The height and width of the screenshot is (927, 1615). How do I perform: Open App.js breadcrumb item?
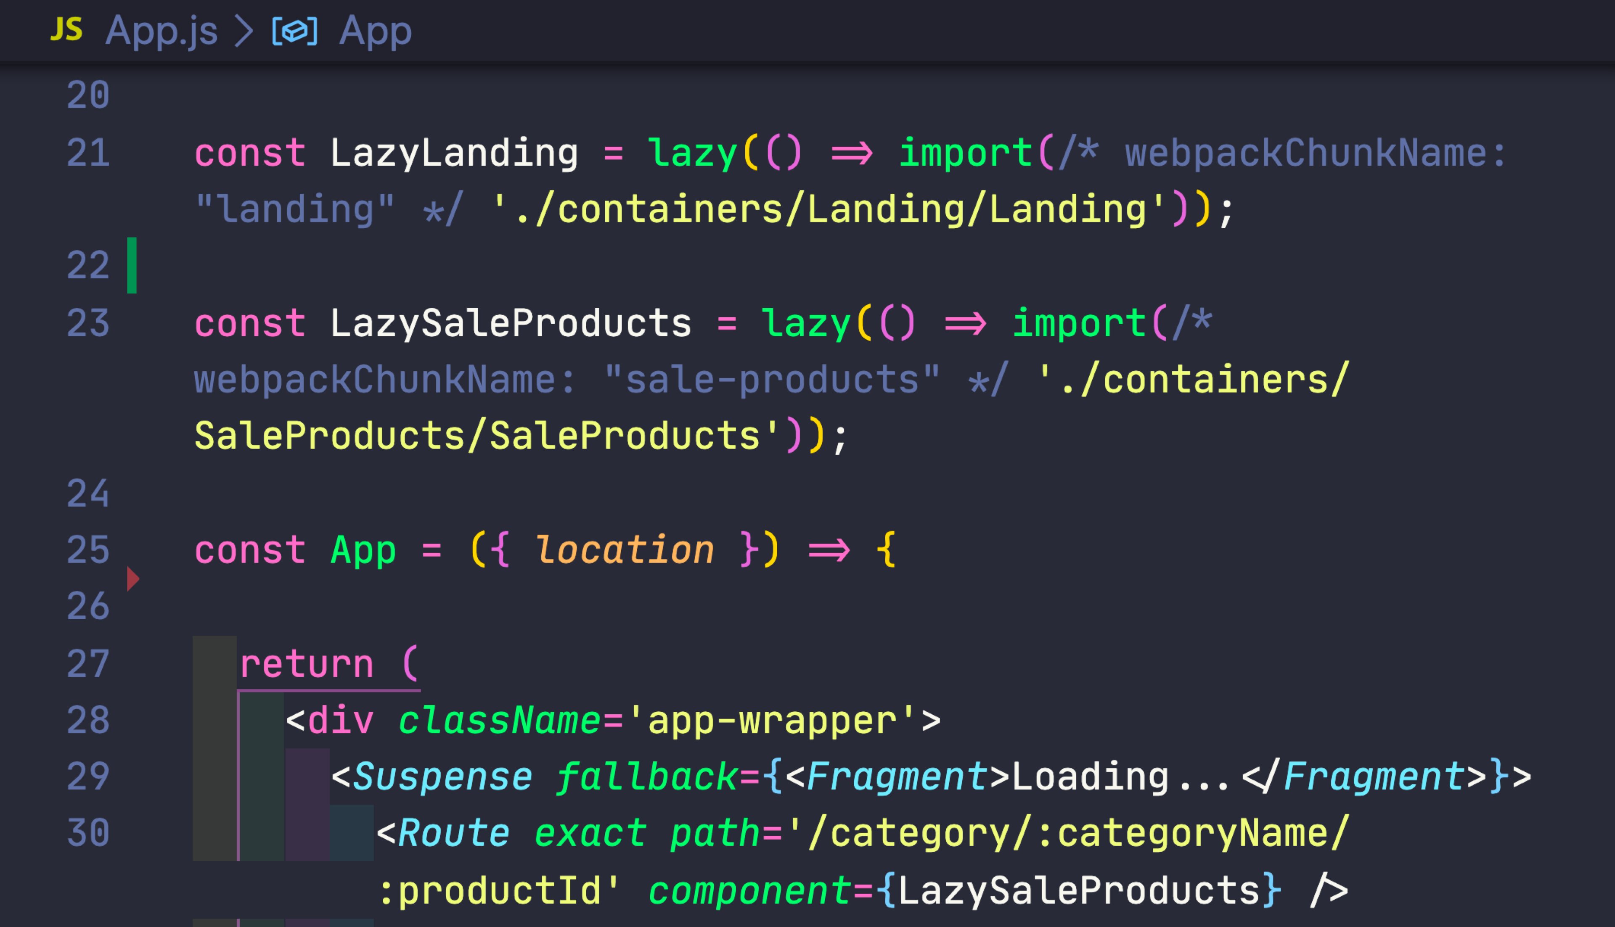tap(161, 31)
